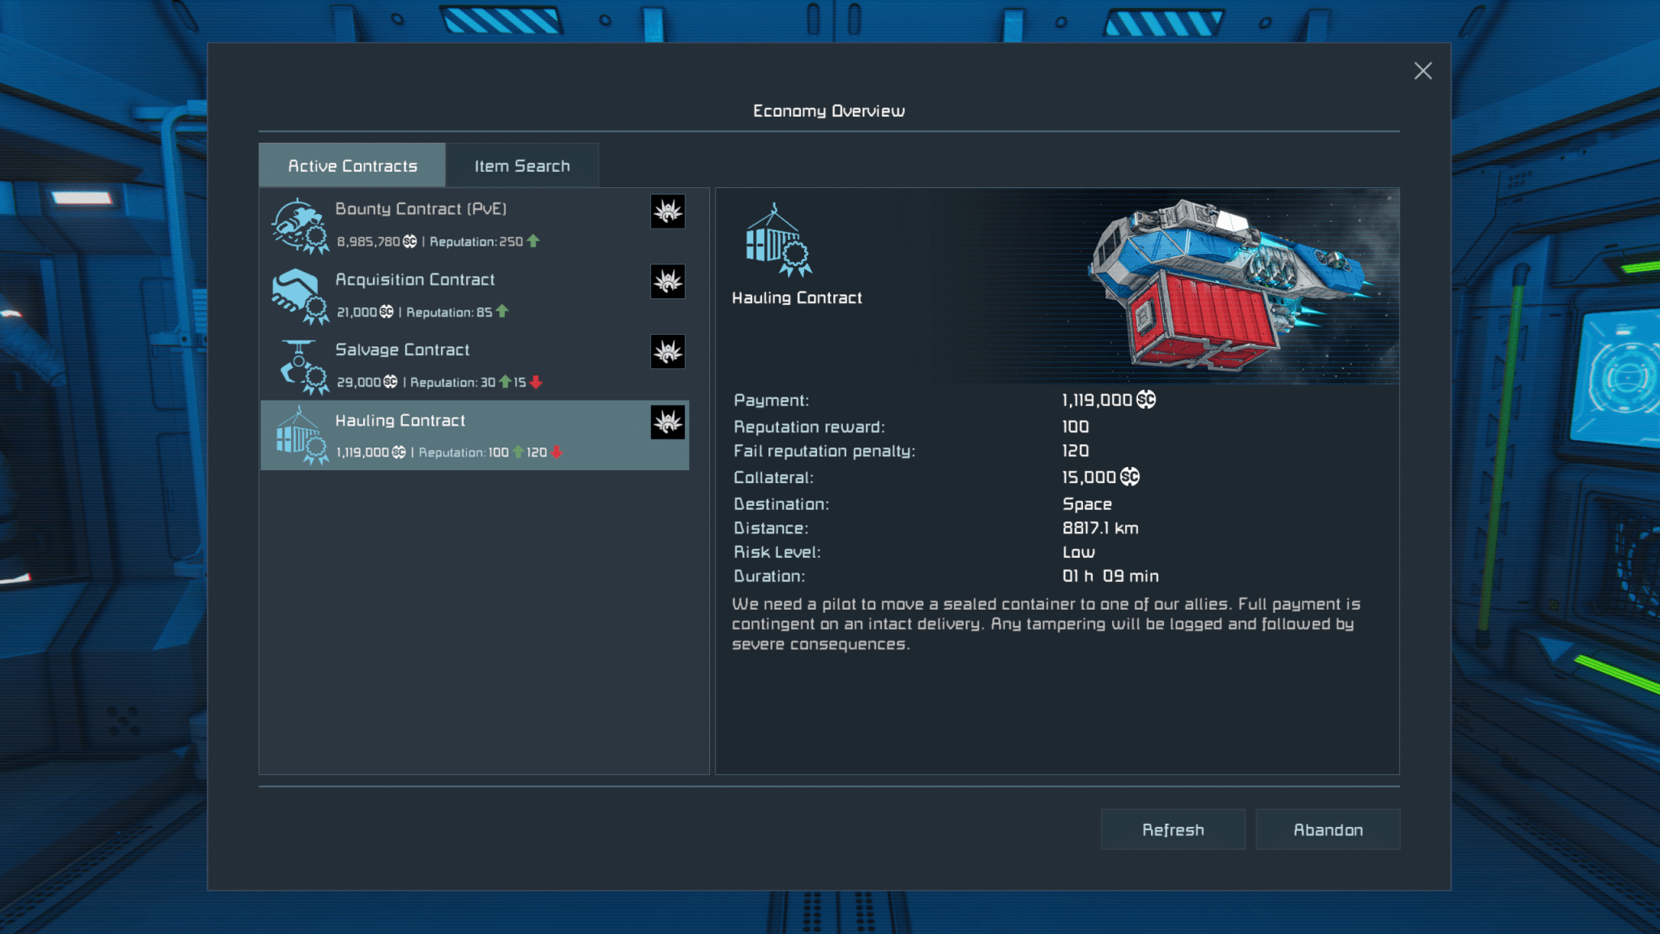This screenshot has width=1660, height=934.
Task: Refresh the contracts list
Action: click(1173, 829)
